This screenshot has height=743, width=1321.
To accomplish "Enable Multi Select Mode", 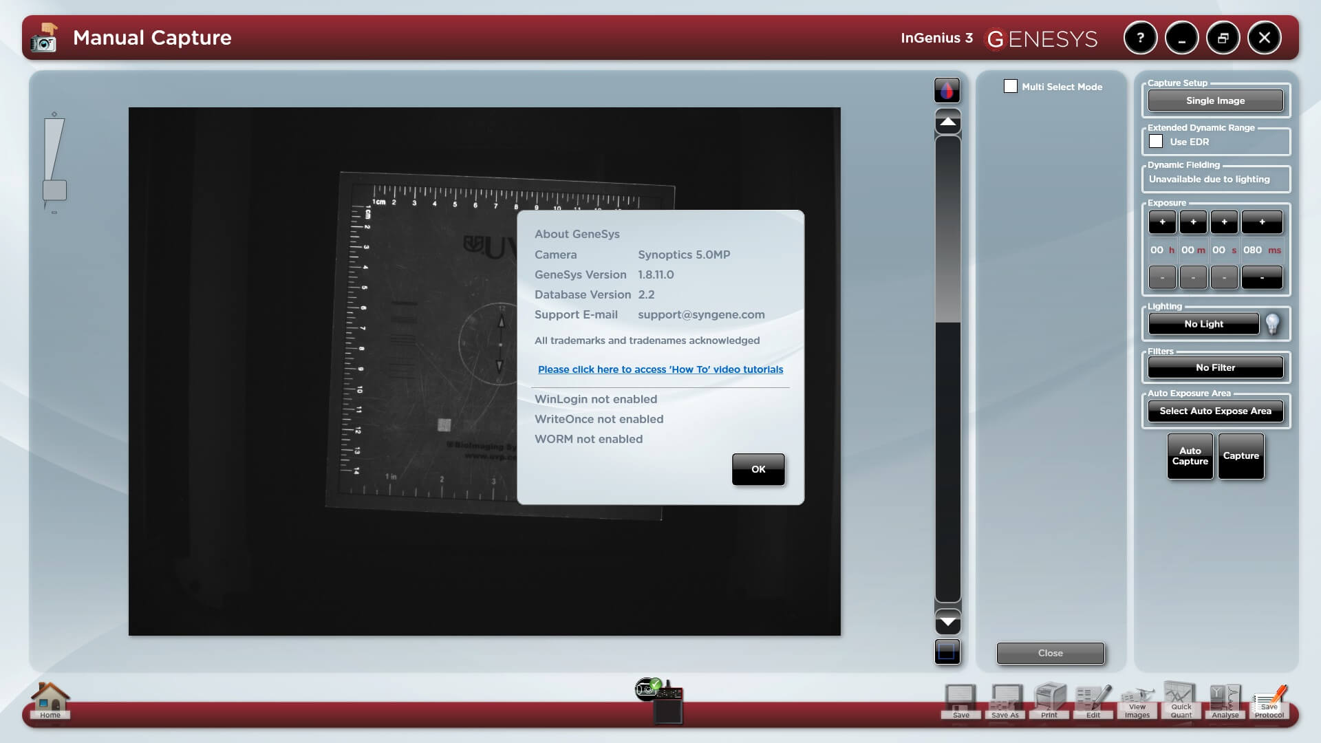I will tap(1010, 86).
